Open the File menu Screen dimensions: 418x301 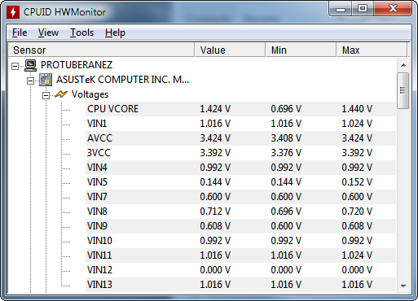pos(20,33)
